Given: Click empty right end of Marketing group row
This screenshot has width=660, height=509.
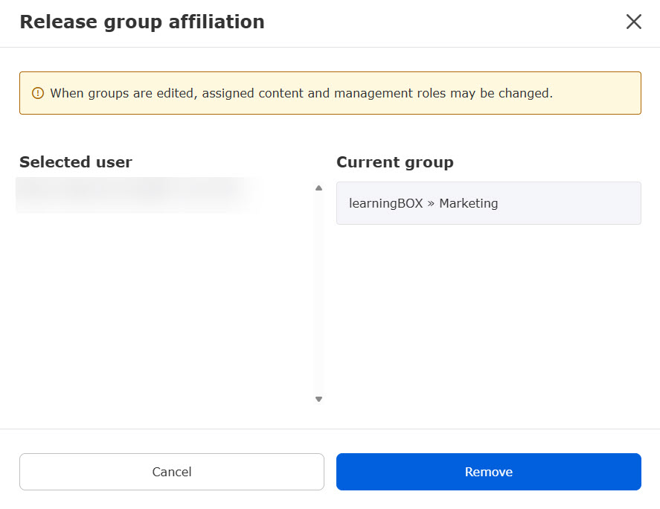Looking at the screenshot, I should (x=595, y=203).
